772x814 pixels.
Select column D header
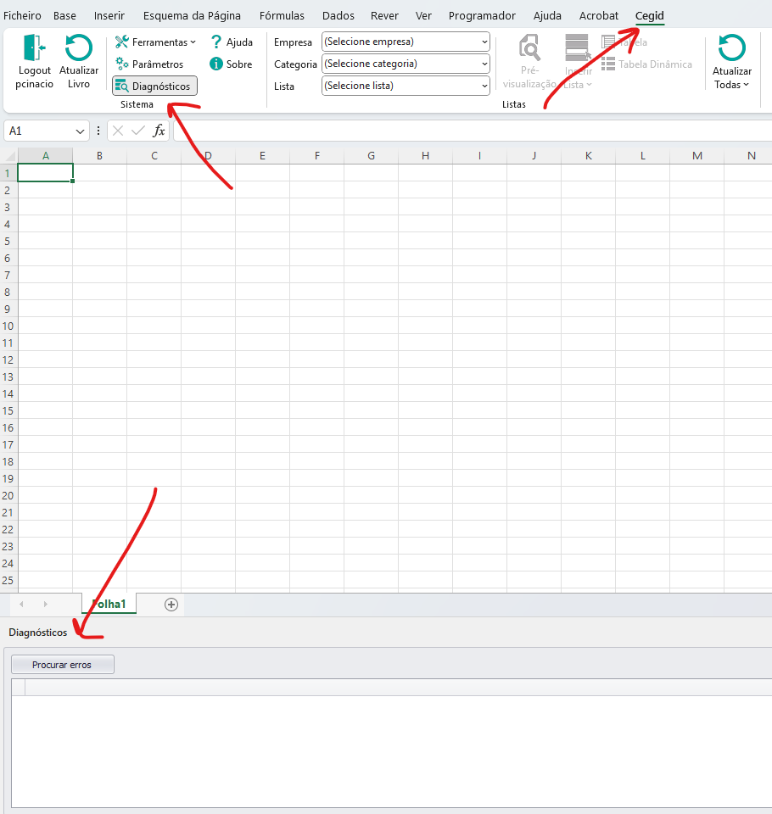(x=208, y=156)
